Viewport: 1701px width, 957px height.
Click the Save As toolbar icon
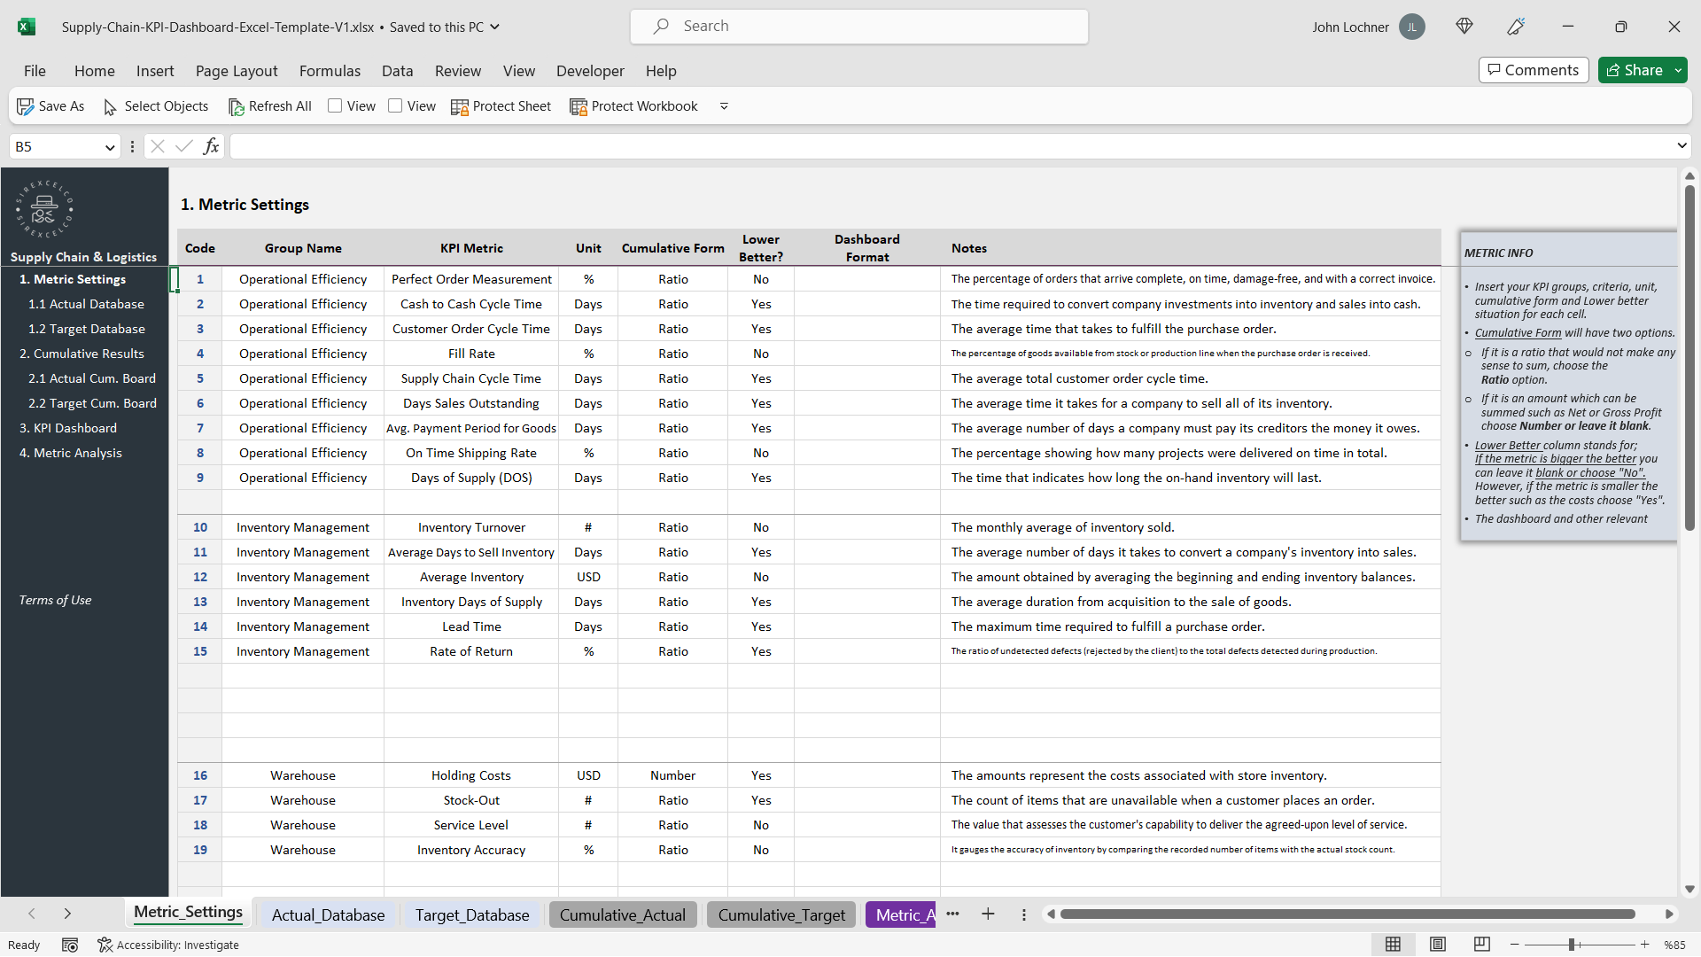26,106
